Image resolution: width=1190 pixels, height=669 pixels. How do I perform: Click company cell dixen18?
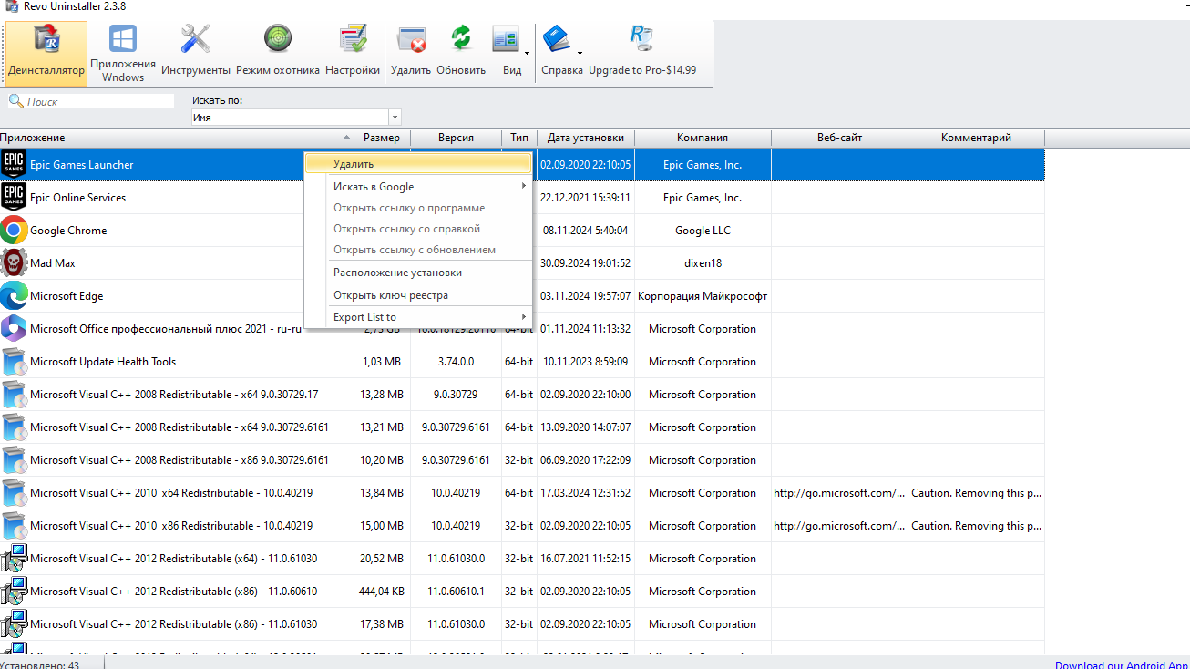coord(703,263)
